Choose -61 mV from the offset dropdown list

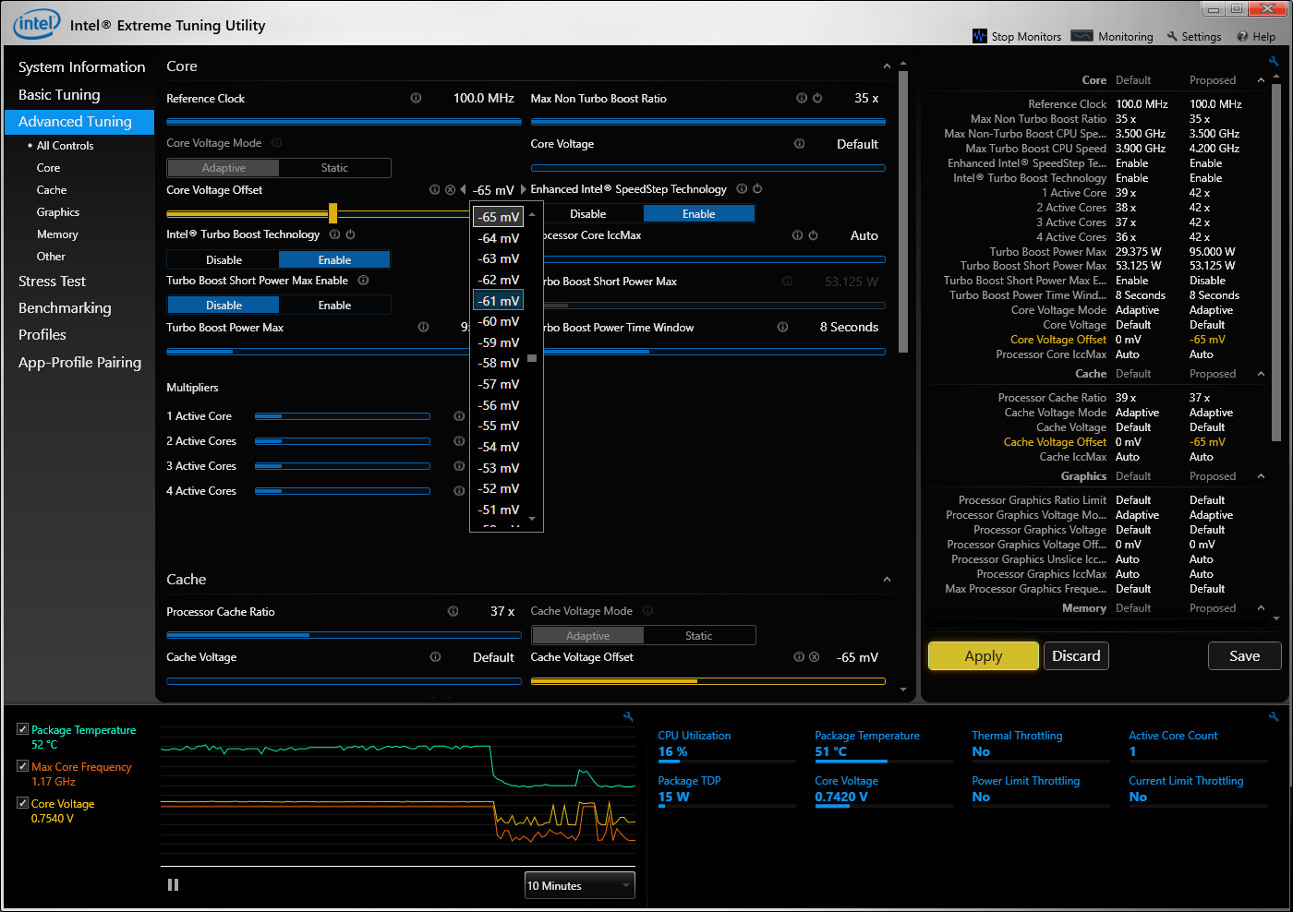click(x=499, y=301)
